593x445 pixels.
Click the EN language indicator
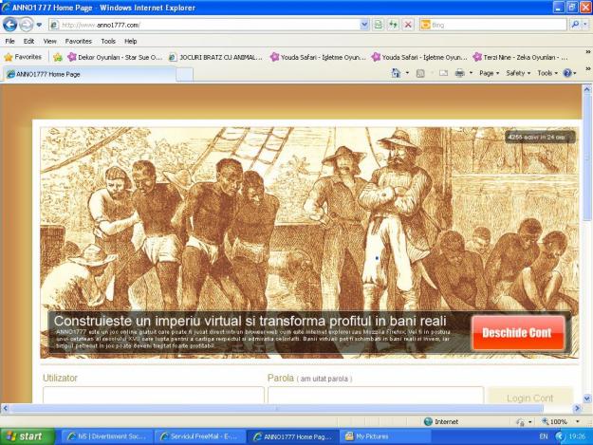coord(544,436)
